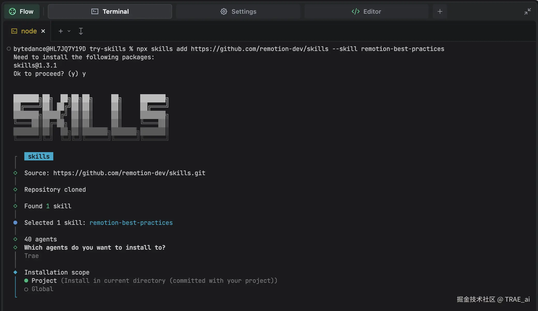Expand the new terminal dropdown chevron

pyautogui.click(x=69, y=31)
